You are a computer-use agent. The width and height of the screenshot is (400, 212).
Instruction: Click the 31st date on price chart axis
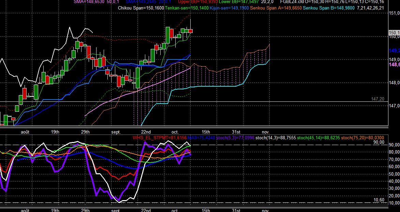coord(236,132)
